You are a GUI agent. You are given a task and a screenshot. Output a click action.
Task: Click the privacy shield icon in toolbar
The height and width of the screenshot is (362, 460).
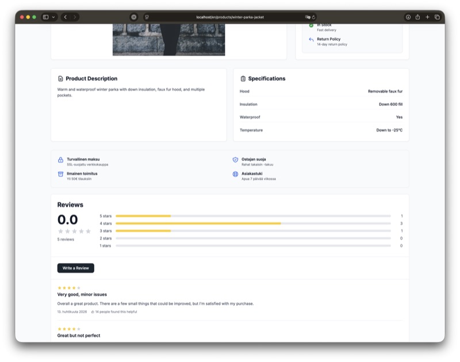coord(134,17)
